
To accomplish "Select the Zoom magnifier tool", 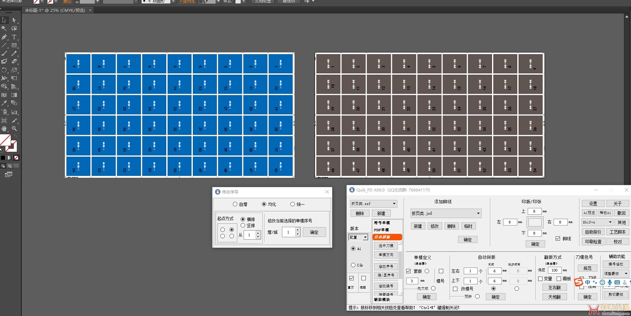I will click(14, 129).
